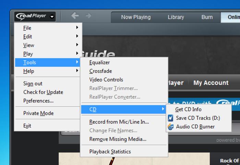Select Remove Missing Media...
Image resolution: width=240 pixels, height=165 pixels.
pyautogui.click(x=124, y=139)
